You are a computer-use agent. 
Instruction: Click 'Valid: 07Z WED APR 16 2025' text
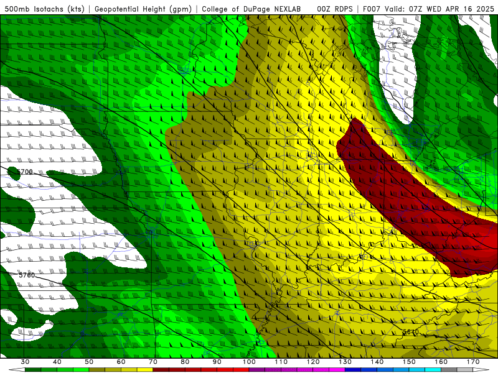pyautogui.click(x=439, y=9)
